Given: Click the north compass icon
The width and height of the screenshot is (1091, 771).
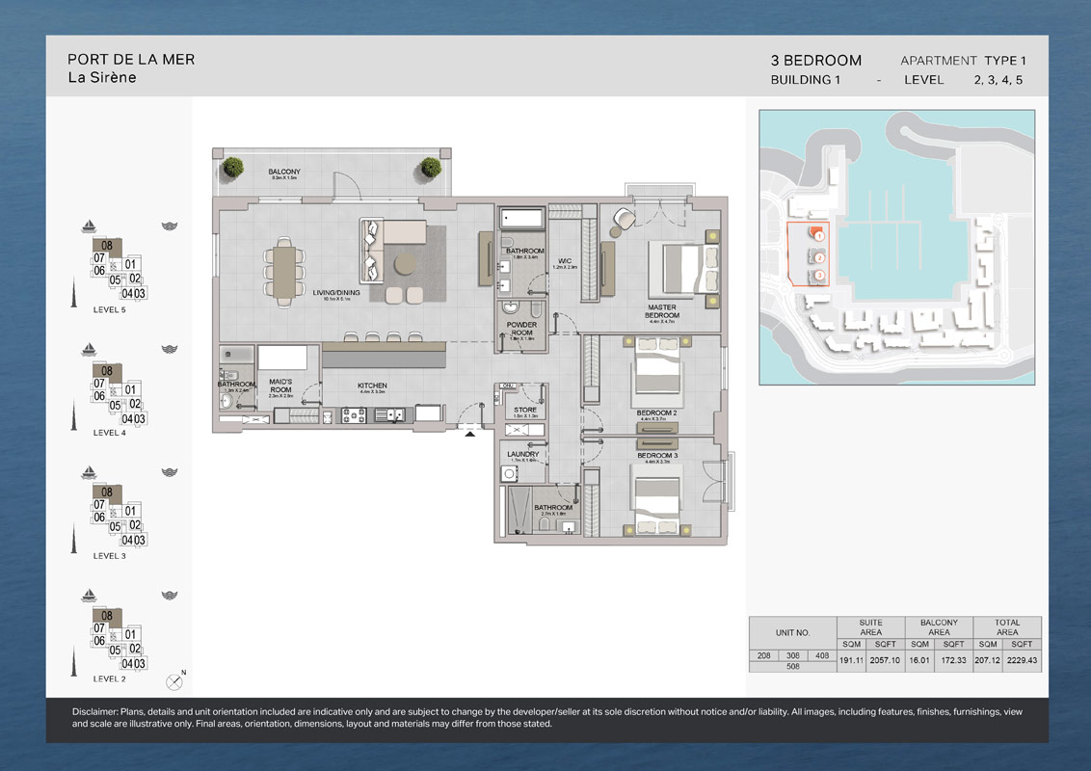Looking at the screenshot, I should pyautogui.click(x=174, y=681).
